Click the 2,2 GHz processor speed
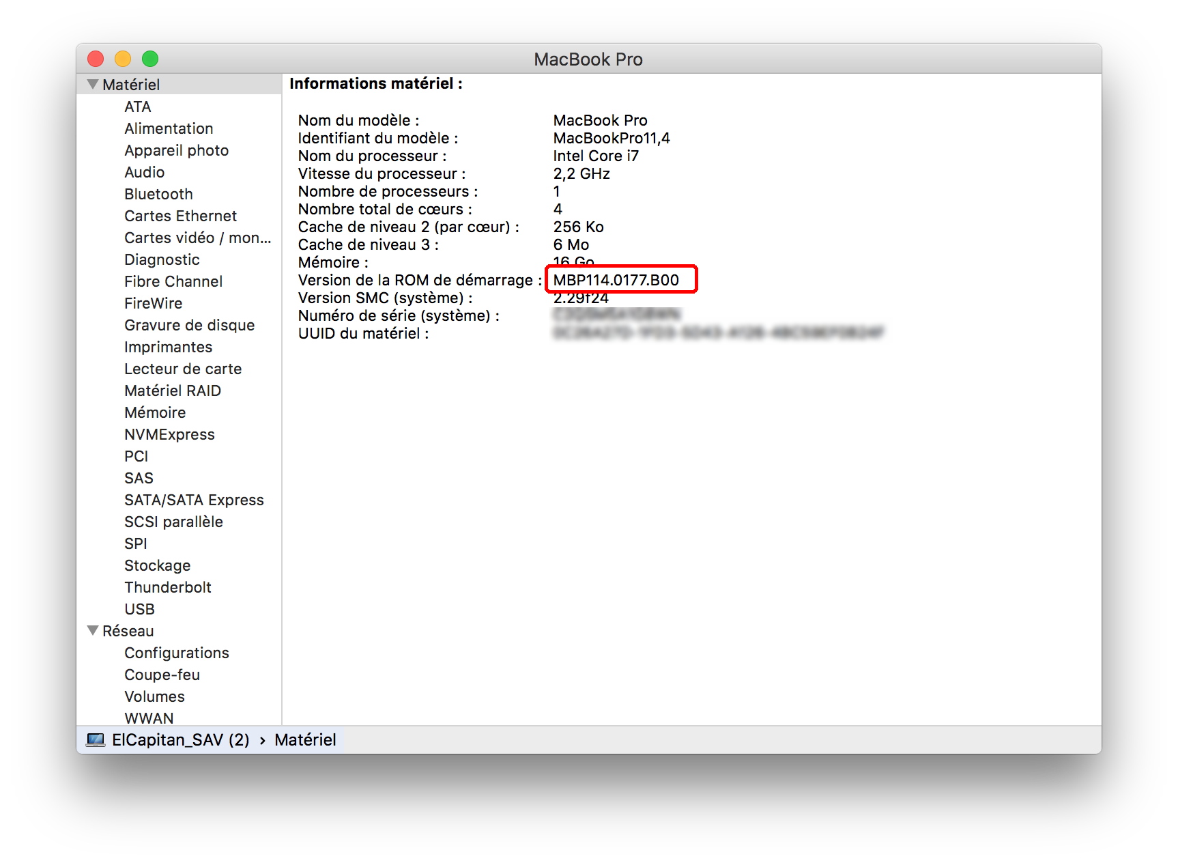The width and height of the screenshot is (1178, 863). coord(581,173)
